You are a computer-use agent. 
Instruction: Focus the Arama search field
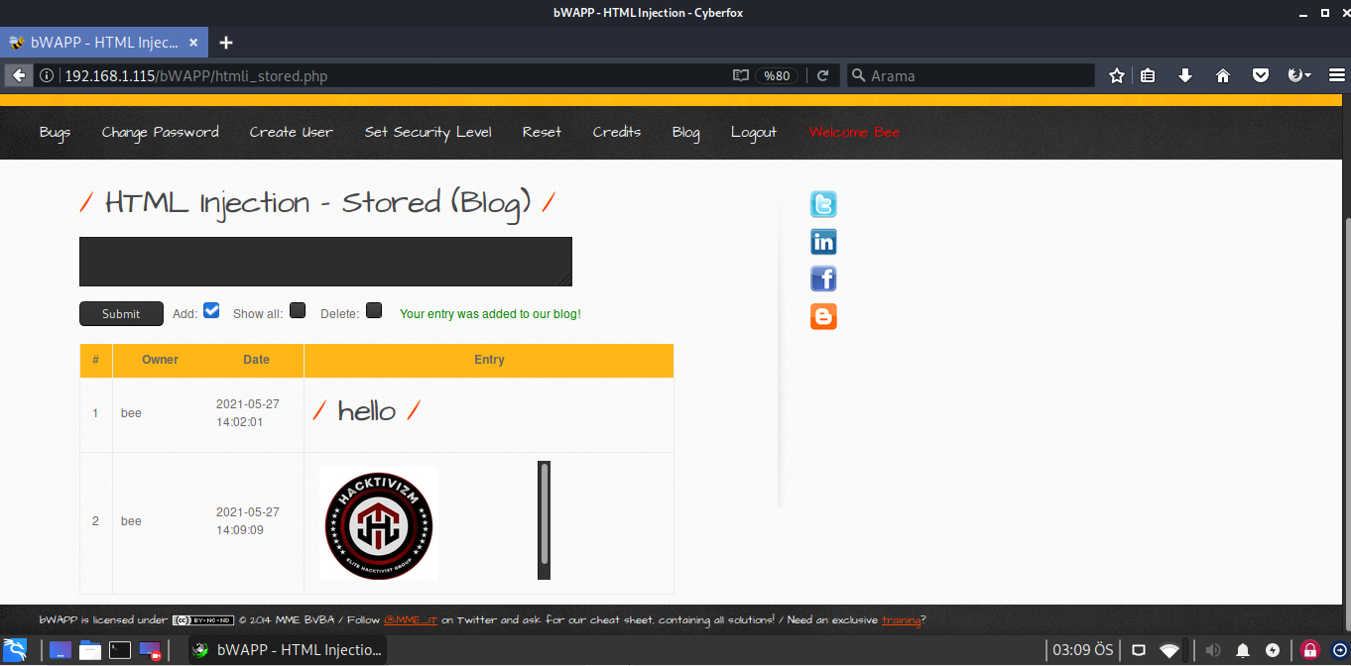click(x=971, y=75)
